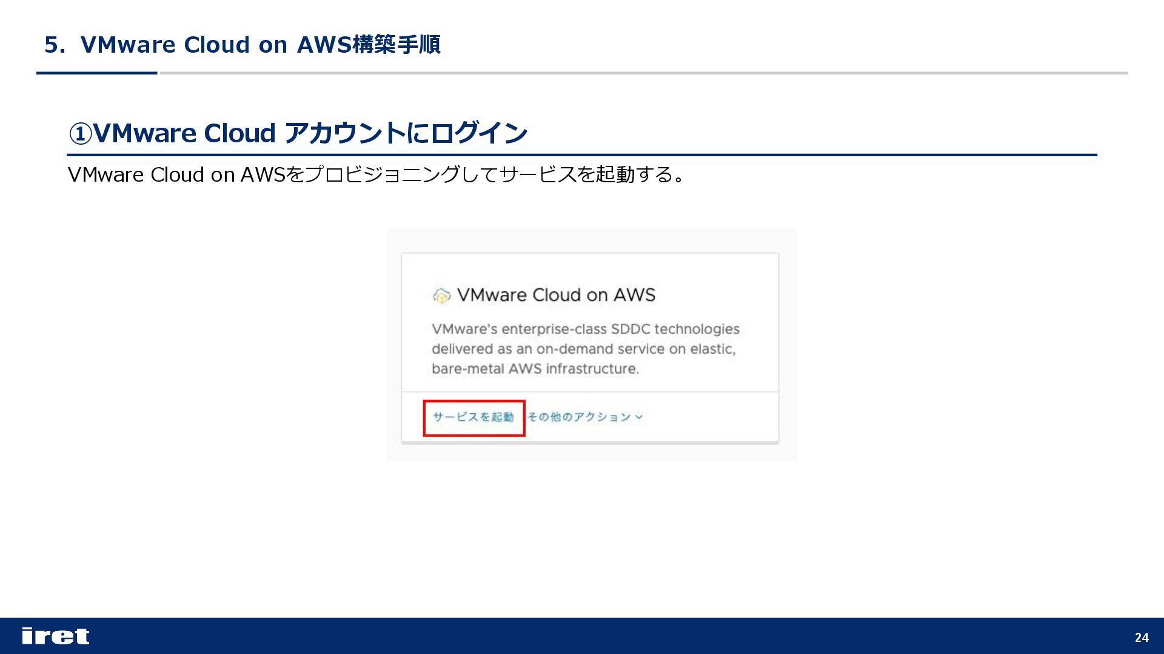Click the VMware Cloud on AWS cloud icon

(441, 296)
